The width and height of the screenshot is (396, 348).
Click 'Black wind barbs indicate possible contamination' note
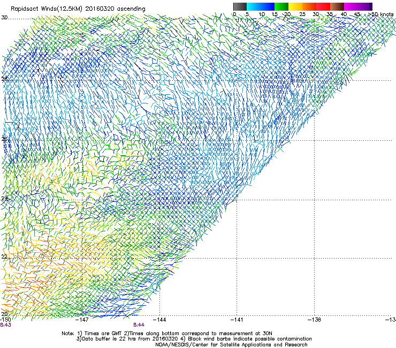pyautogui.click(x=250, y=339)
